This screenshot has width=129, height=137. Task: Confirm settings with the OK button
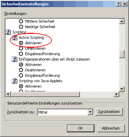click(x=81, y=128)
